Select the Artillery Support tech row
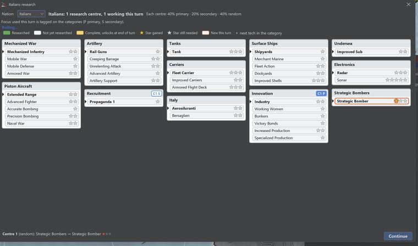 click(124, 80)
